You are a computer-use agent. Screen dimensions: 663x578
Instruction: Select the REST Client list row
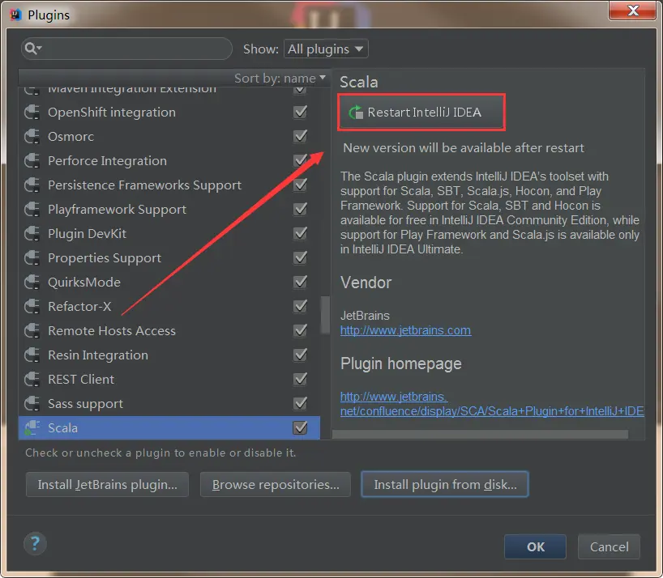pyautogui.click(x=169, y=379)
